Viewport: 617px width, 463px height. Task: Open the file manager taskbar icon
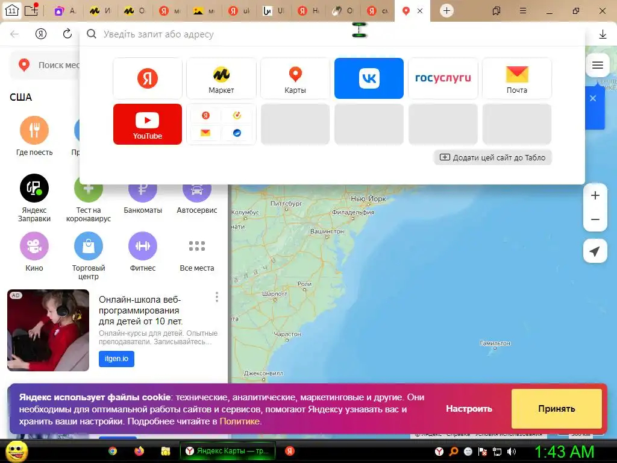(165, 451)
